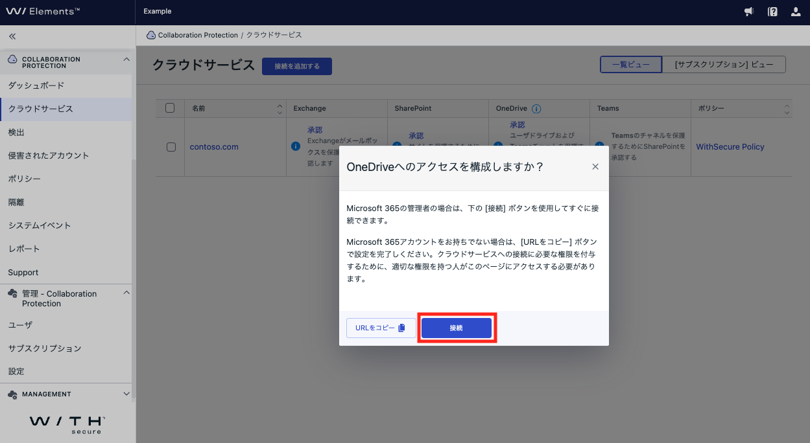Open the help question mark icon
This screenshot has width=810, height=443.
(x=772, y=12)
